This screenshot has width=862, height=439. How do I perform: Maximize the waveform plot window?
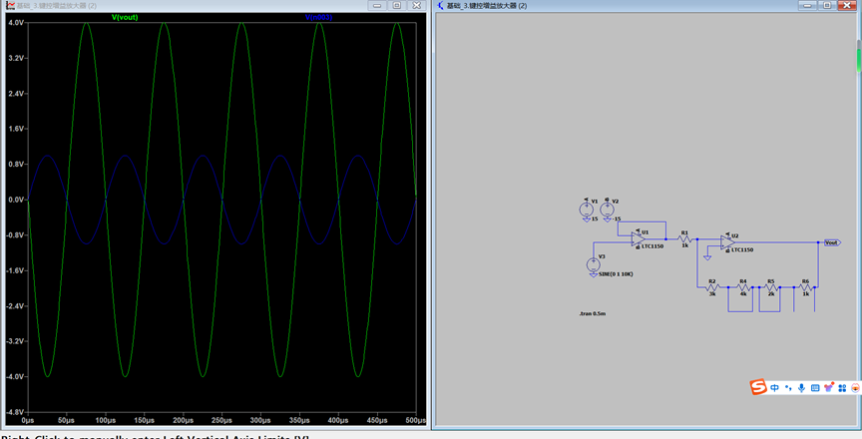[x=396, y=6]
